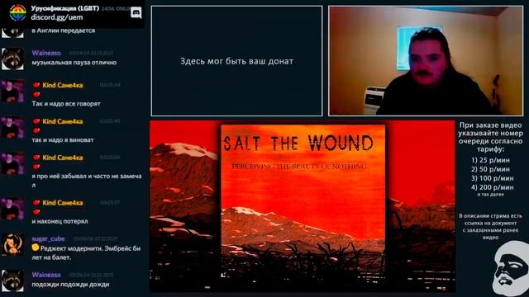Click the username sugar_cube
Screen dimensions: 529x297
point(48,238)
